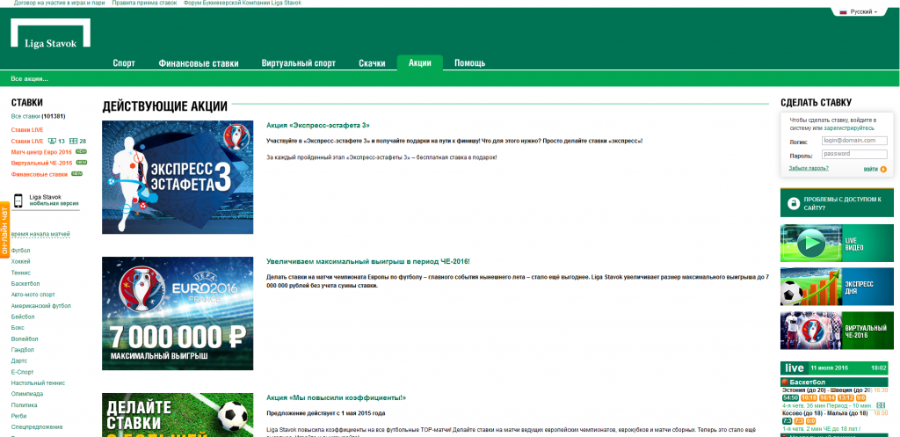Open Матч-центр Евро 2016 link
900x437 pixels.
point(41,152)
